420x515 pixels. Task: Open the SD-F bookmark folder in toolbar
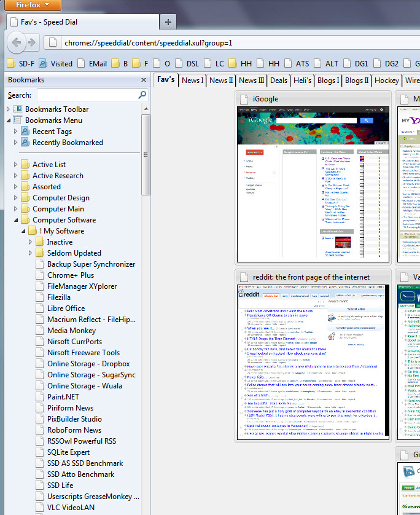(20, 63)
